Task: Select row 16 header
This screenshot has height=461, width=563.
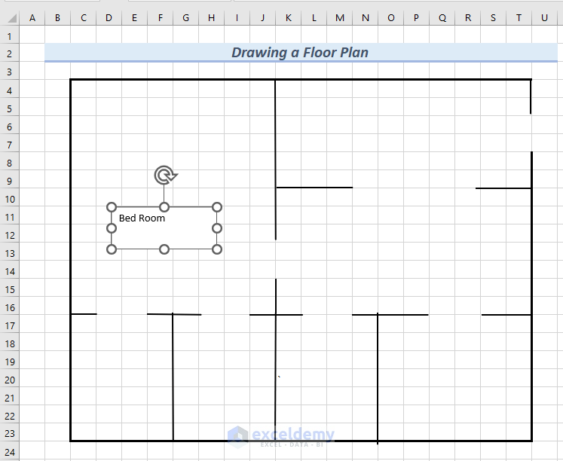Action: [x=9, y=307]
